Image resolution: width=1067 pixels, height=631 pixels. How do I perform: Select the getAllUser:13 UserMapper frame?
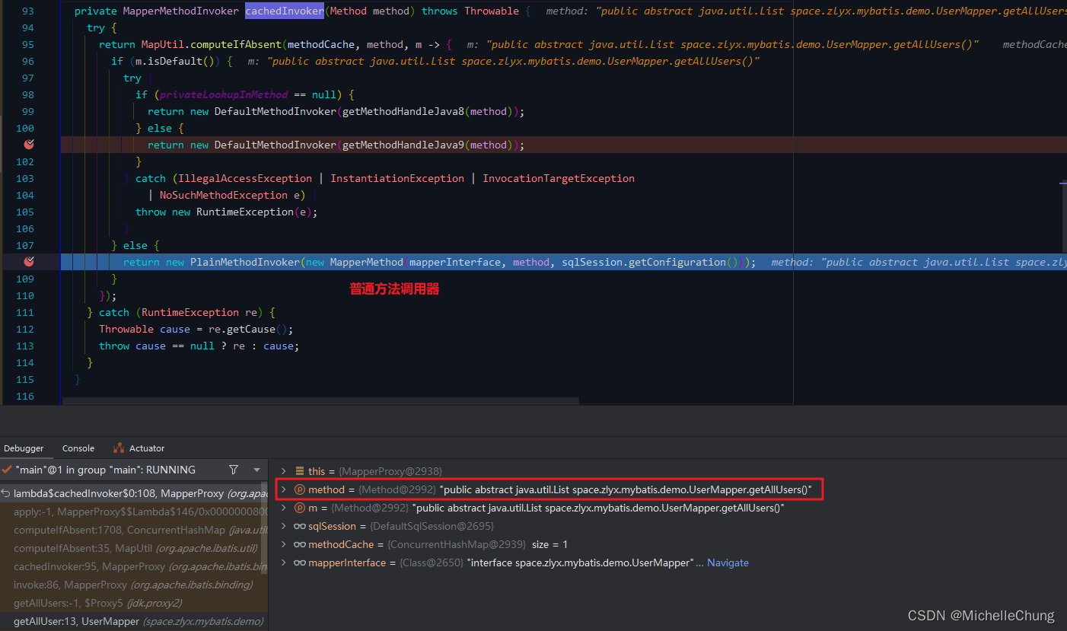pos(134,621)
